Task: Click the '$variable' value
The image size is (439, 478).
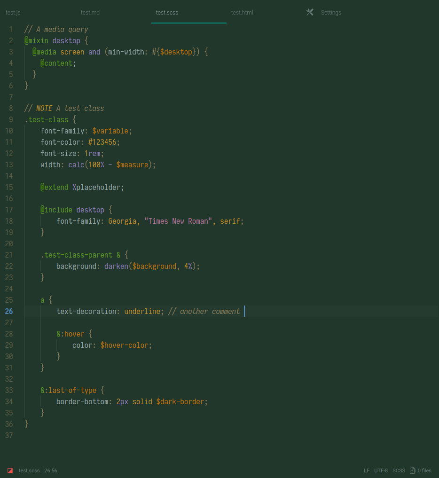Action: (110, 131)
